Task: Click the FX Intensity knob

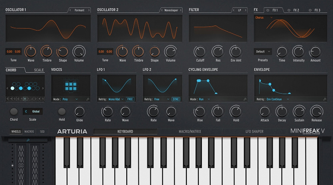Action: [x=298, y=52]
